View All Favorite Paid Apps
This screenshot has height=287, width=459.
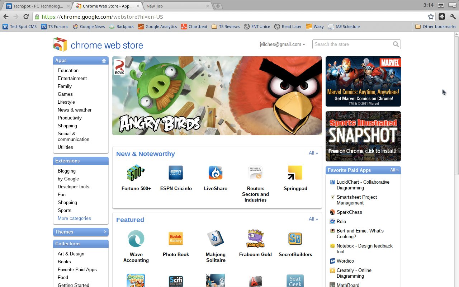coord(394,170)
